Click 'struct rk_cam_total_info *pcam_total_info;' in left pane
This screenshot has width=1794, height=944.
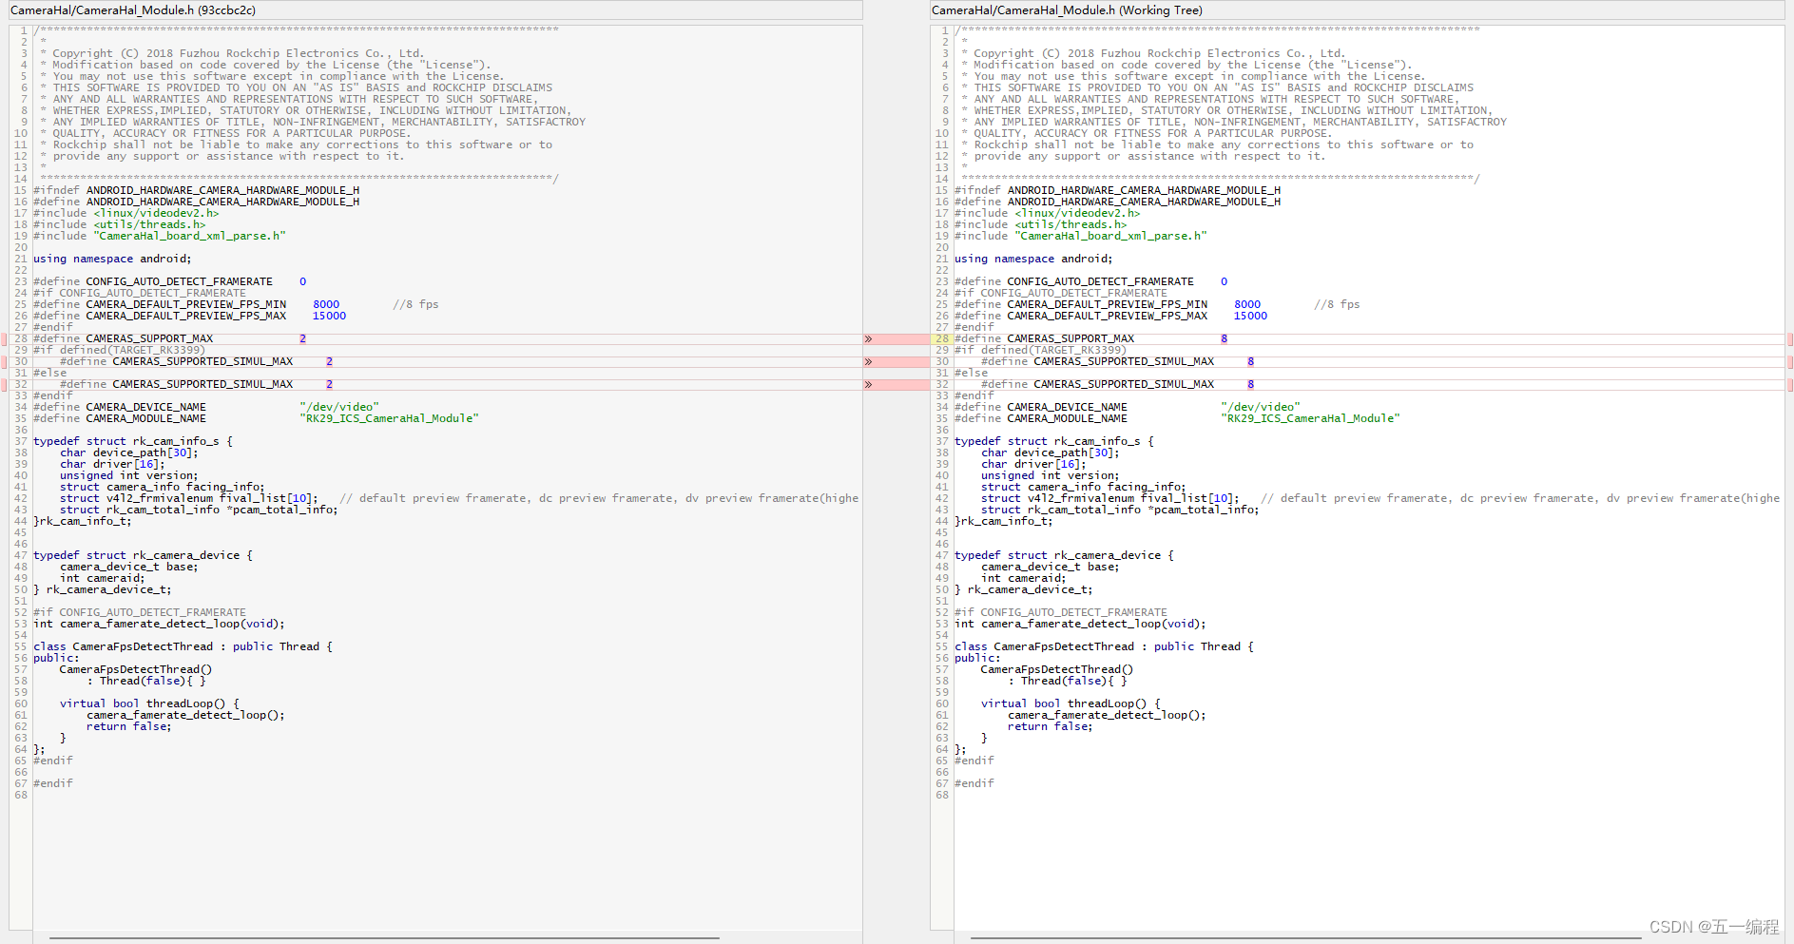pyautogui.click(x=199, y=511)
